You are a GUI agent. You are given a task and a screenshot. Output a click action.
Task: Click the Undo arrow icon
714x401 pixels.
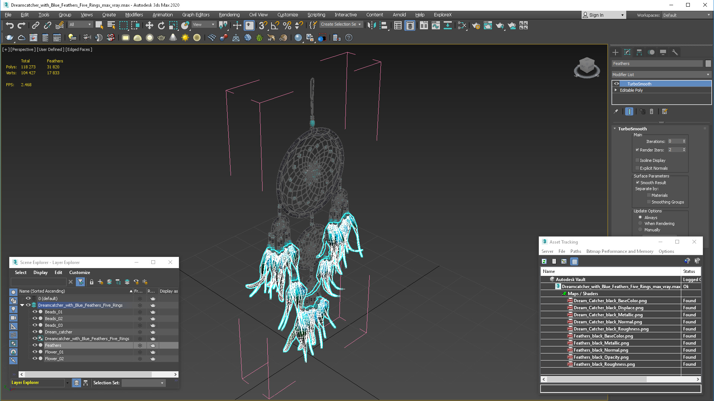[10, 25]
